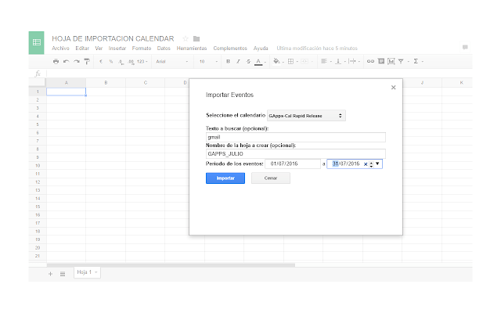Increase decimal places
Image resolution: width=501 pixels, height=313 pixels.
click(x=131, y=62)
